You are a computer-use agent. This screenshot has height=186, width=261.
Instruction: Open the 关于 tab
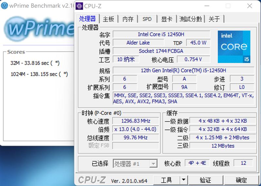[214, 19]
